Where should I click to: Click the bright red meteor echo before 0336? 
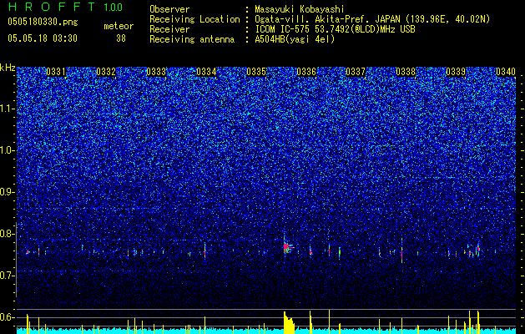tap(286, 247)
